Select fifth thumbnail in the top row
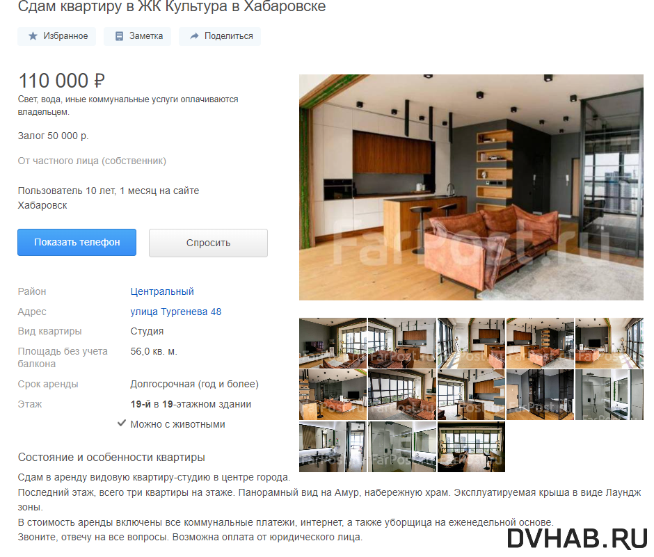The height and width of the screenshot is (557, 654). (609, 343)
